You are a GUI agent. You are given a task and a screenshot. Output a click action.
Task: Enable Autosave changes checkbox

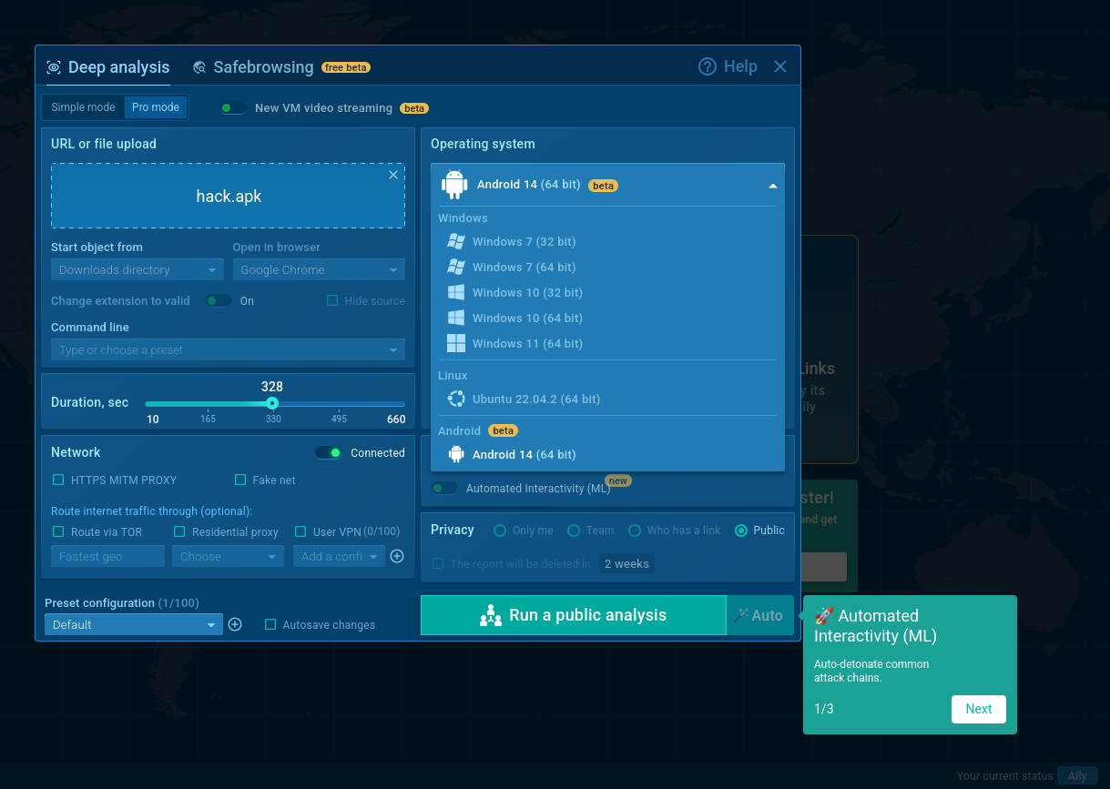[x=270, y=624]
